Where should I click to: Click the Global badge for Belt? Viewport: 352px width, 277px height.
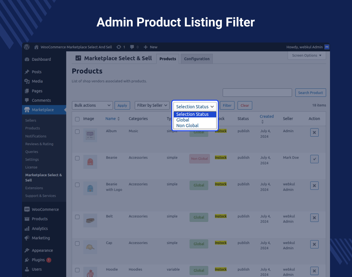click(x=199, y=217)
